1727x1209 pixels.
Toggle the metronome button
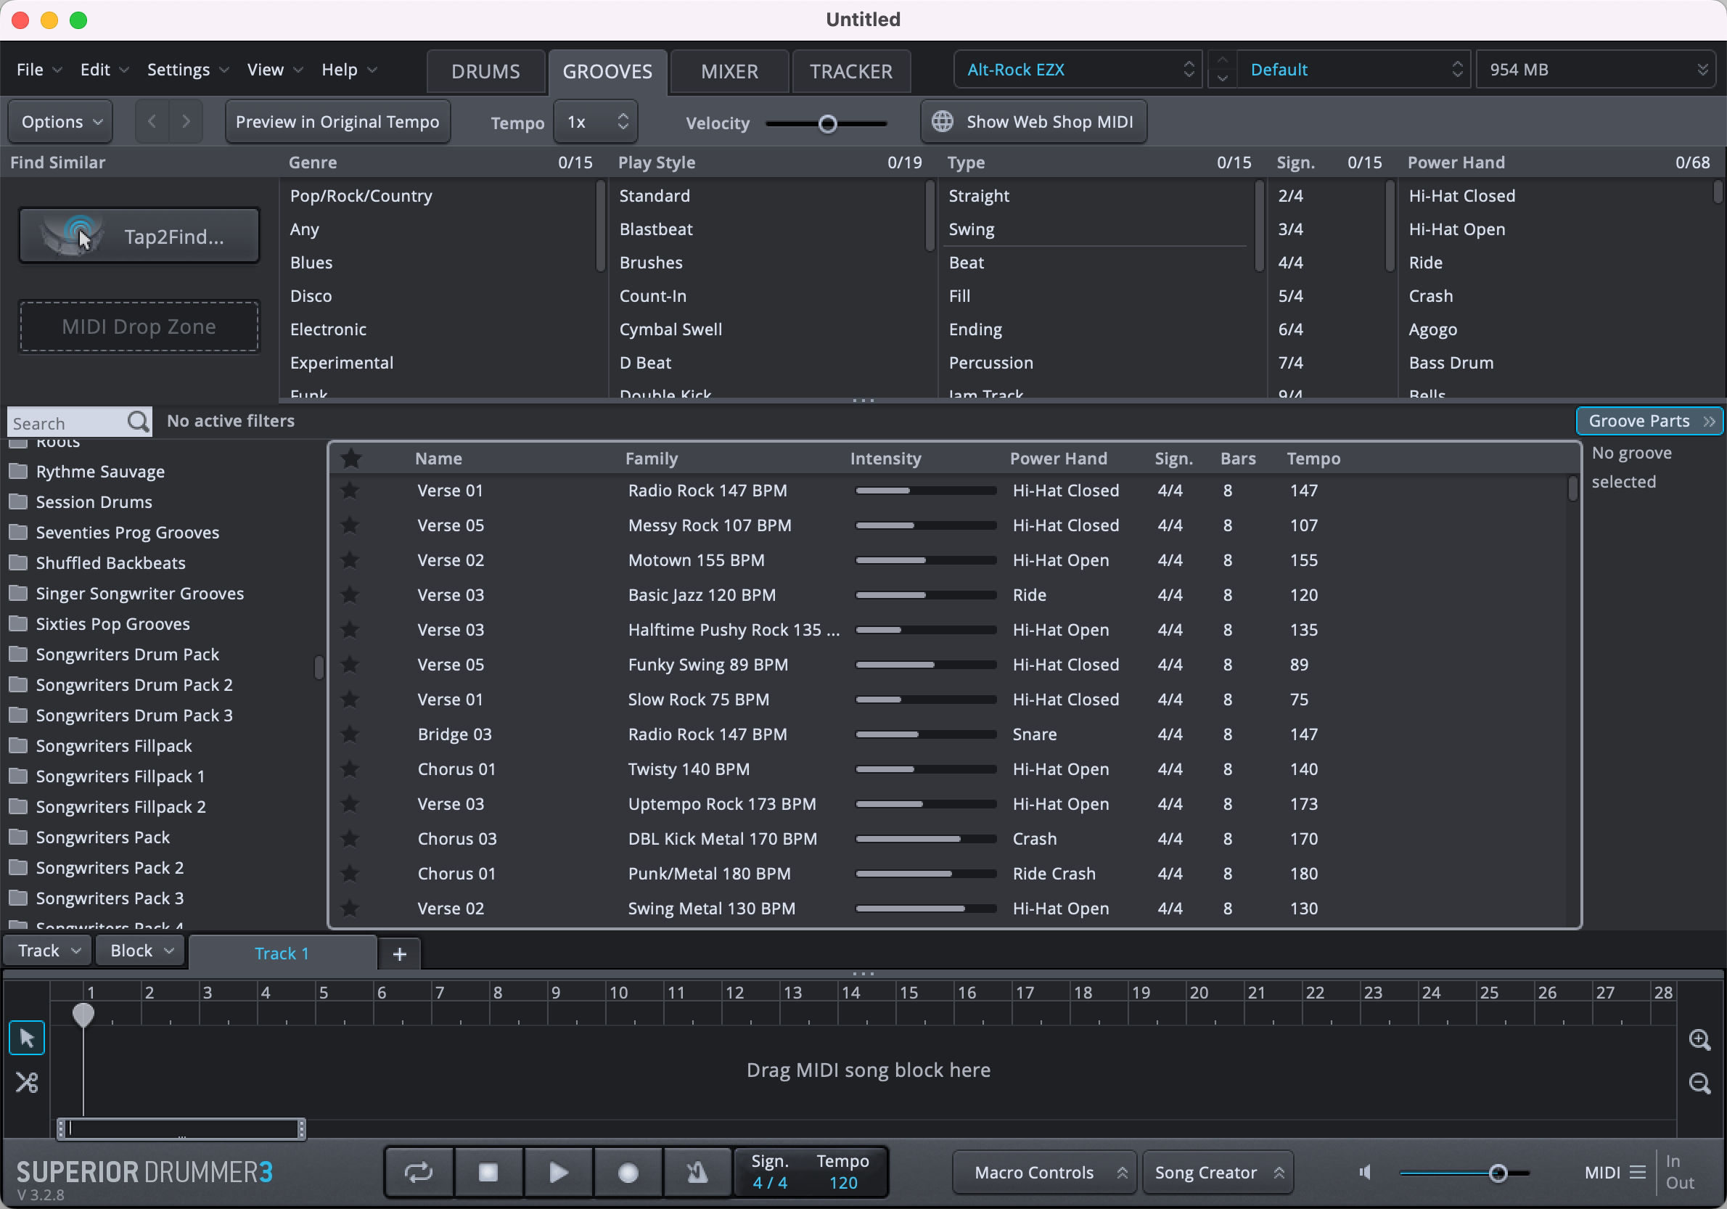(x=697, y=1171)
